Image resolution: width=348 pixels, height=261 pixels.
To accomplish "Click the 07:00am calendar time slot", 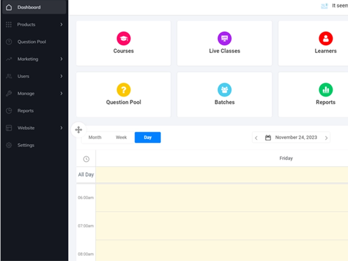I will coord(222,226).
